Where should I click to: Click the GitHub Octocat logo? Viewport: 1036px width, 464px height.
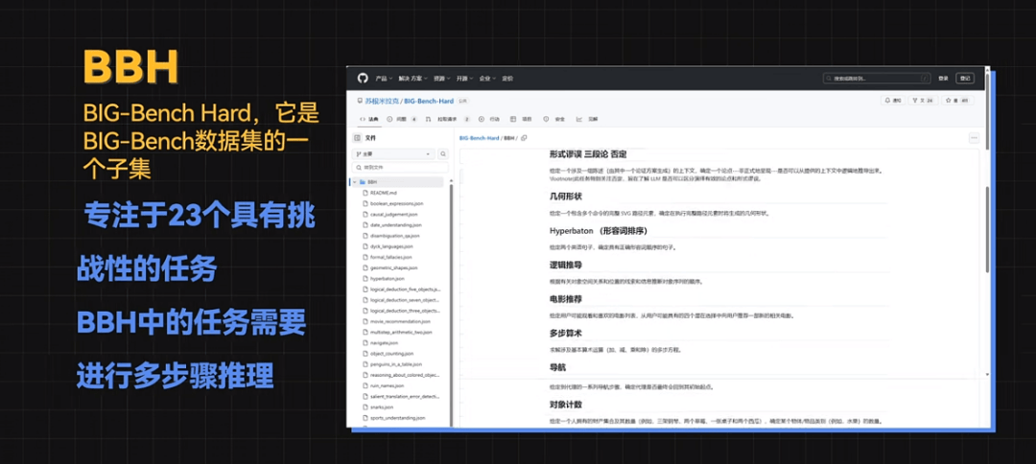(362, 78)
